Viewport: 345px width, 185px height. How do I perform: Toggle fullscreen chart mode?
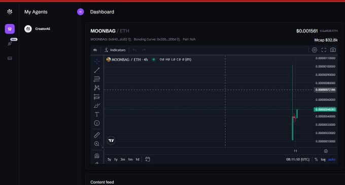324,50
